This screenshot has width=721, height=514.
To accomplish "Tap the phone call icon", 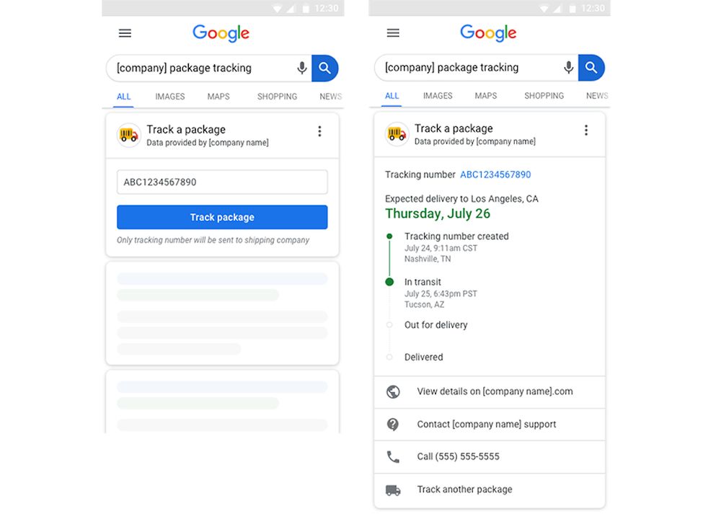I will tap(393, 457).
